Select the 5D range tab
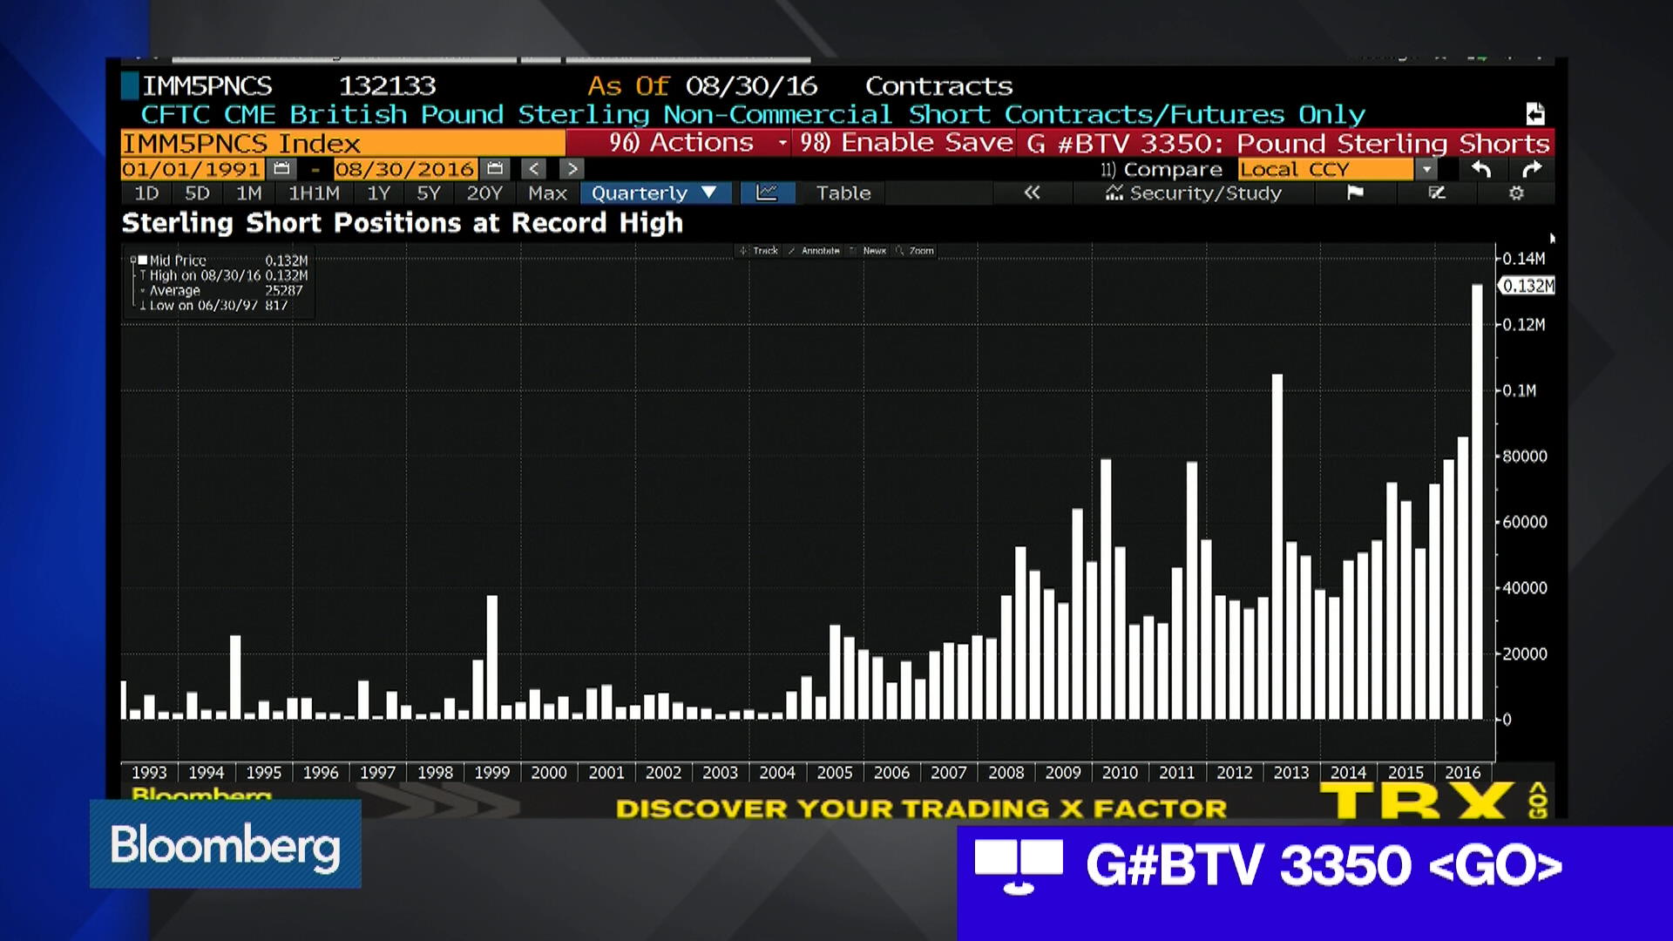Viewport: 1673px width, 941px height. coord(197,193)
